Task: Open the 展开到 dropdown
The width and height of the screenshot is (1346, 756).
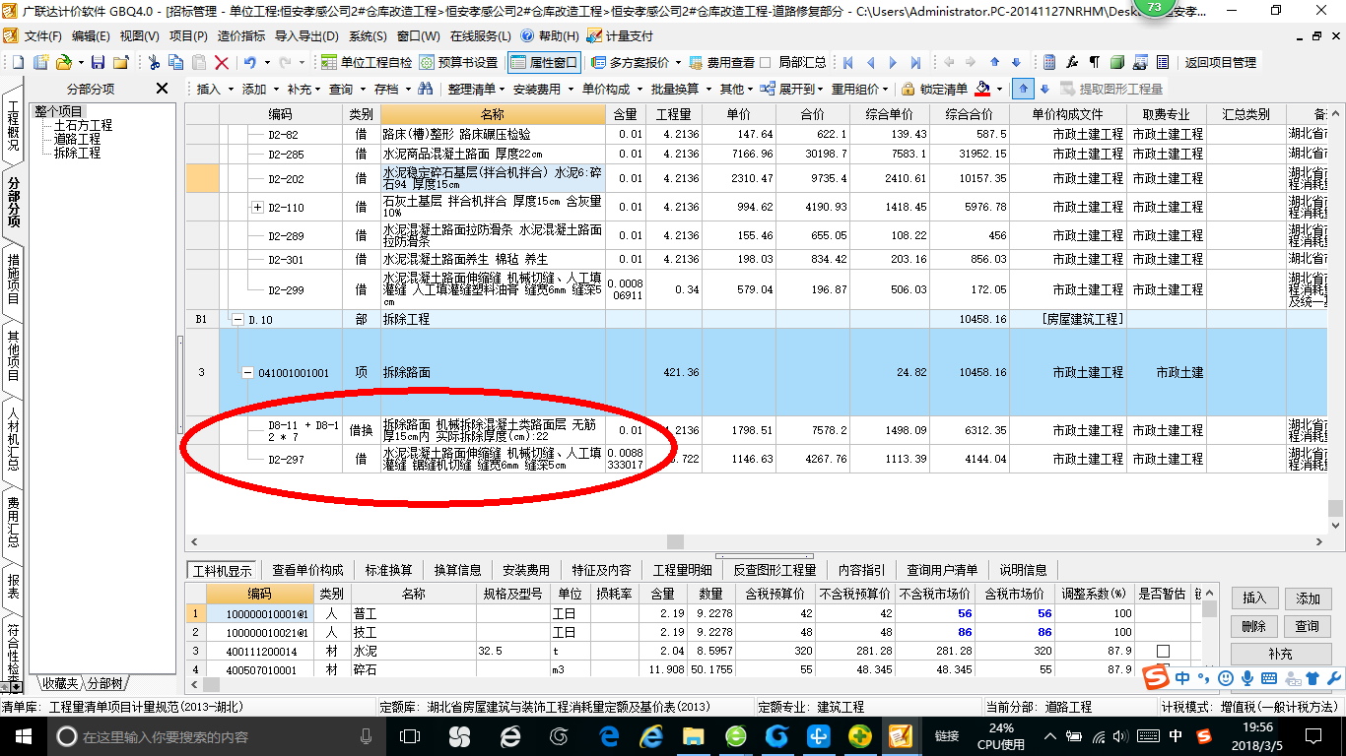Action: (793, 89)
